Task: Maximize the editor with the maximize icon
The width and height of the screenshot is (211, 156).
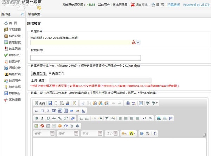Action: point(142,133)
